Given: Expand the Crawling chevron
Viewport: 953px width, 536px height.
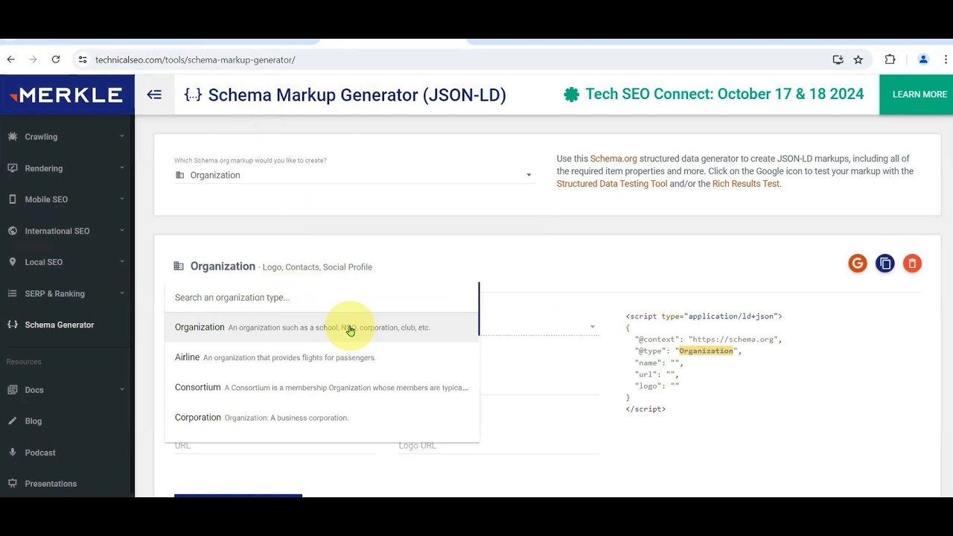Looking at the screenshot, I should (121, 136).
